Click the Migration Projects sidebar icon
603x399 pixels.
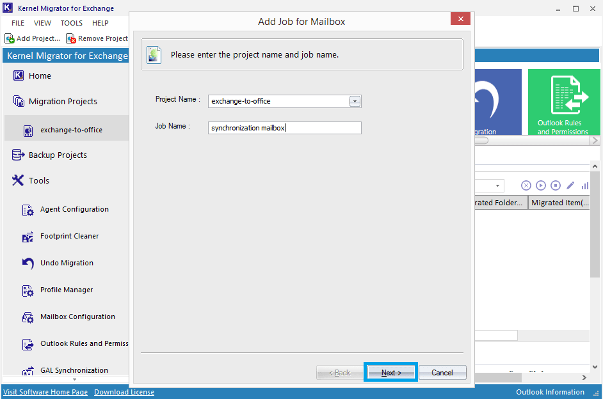19,102
